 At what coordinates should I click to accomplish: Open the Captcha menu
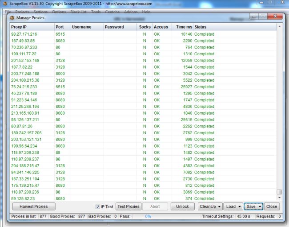[x=112, y=12]
